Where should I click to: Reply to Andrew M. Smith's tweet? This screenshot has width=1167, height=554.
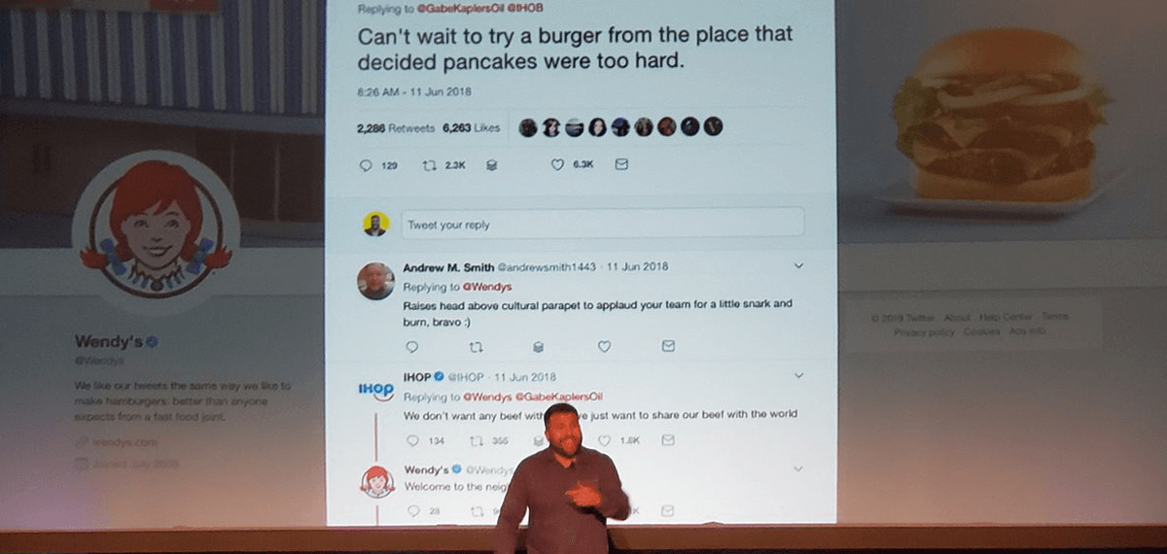coord(411,346)
